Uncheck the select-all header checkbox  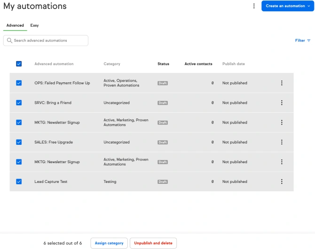[x=19, y=64]
